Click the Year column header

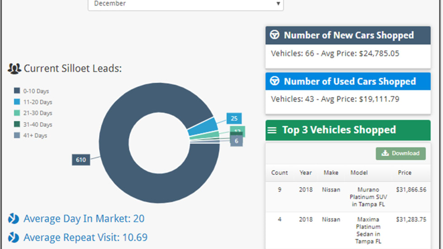tap(306, 173)
